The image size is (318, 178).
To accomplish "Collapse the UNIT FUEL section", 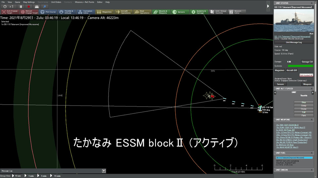I will click(311, 153).
